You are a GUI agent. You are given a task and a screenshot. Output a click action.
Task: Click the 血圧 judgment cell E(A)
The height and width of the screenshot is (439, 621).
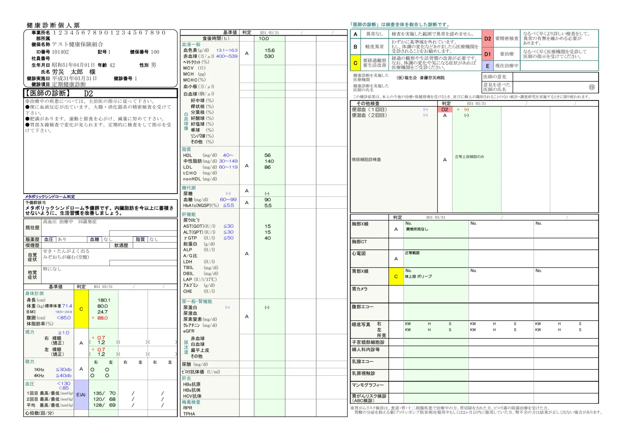tap(81, 395)
